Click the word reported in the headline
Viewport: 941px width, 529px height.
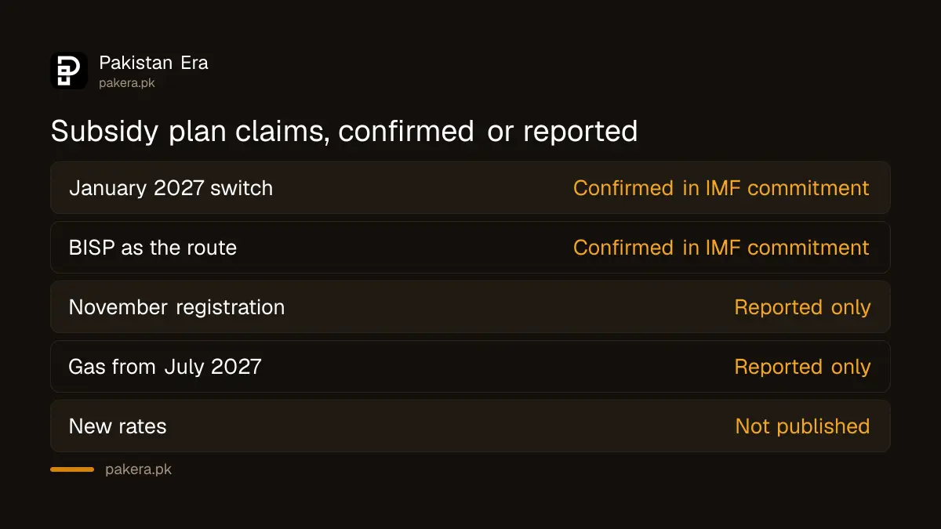[580, 131]
